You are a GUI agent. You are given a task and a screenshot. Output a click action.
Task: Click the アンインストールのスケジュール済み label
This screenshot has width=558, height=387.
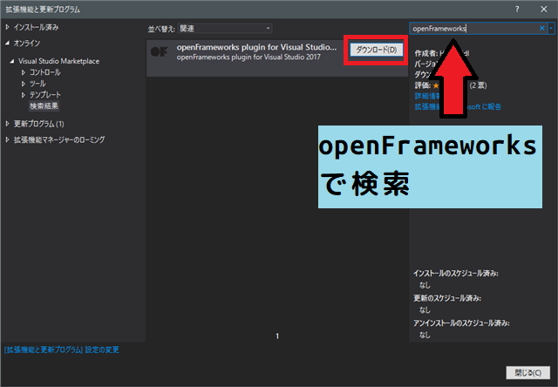(x=461, y=323)
